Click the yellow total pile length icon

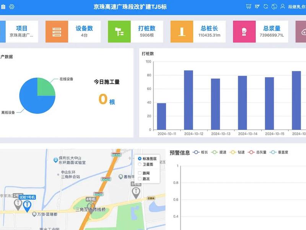(x=182, y=32)
